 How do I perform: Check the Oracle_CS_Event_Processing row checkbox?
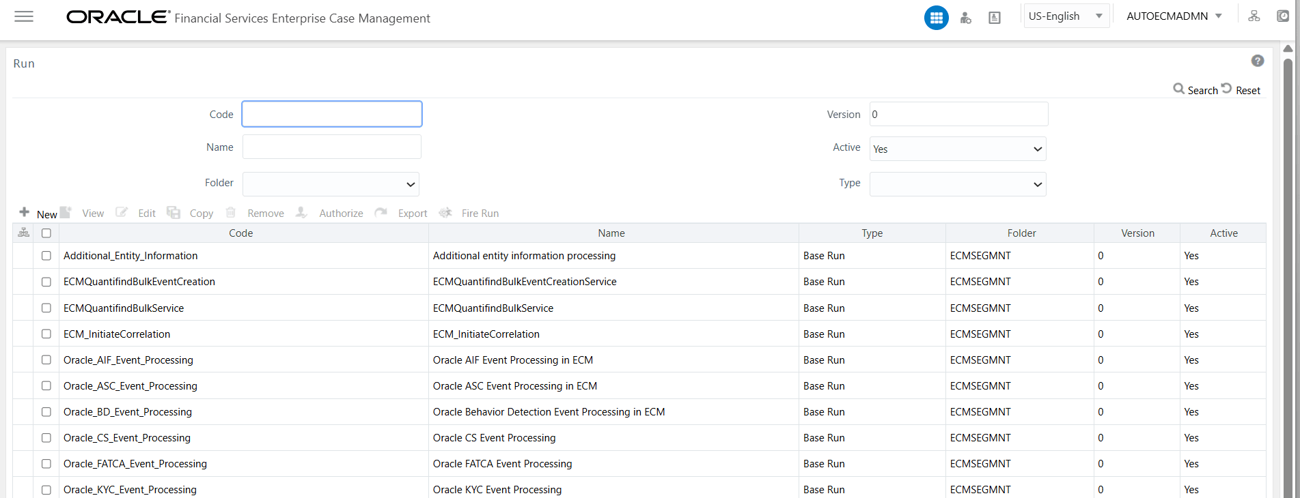pos(46,438)
